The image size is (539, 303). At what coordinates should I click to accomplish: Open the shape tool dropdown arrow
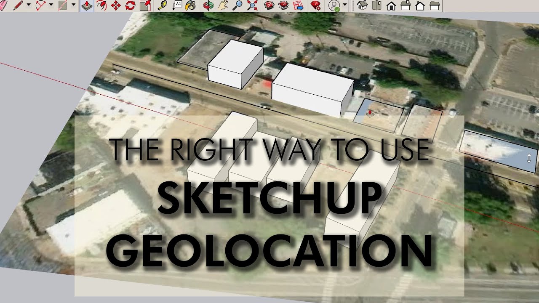73,5
